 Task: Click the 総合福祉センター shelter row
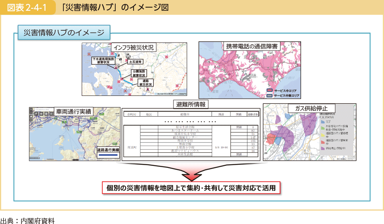[x=185, y=137]
